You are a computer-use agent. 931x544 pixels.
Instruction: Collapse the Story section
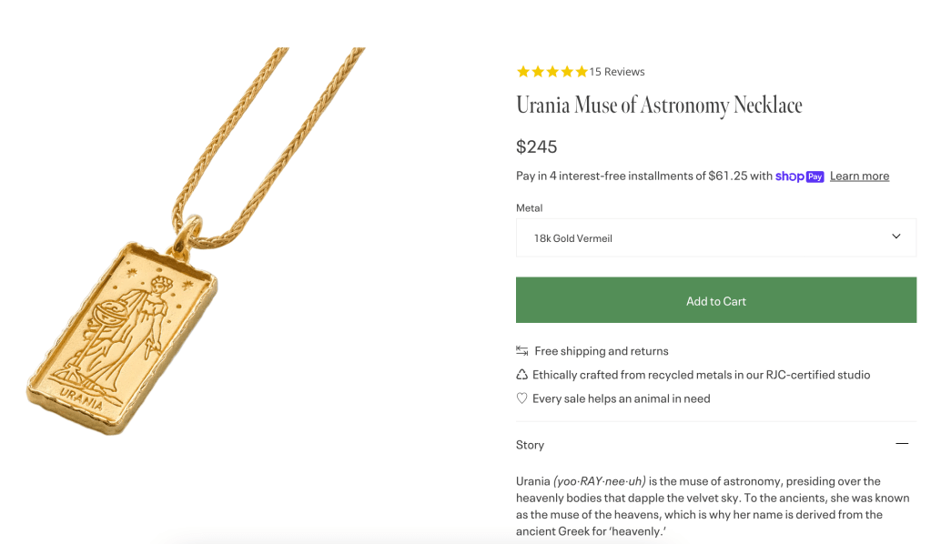click(x=902, y=443)
